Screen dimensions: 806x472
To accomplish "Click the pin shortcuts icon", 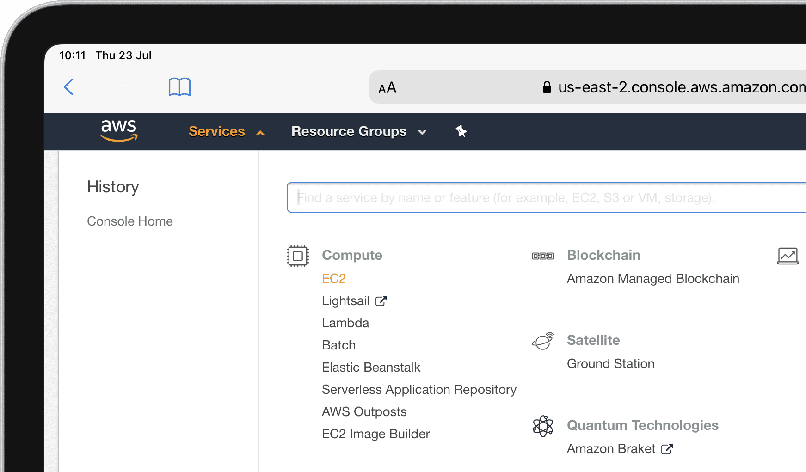I will pyautogui.click(x=461, y=131).
